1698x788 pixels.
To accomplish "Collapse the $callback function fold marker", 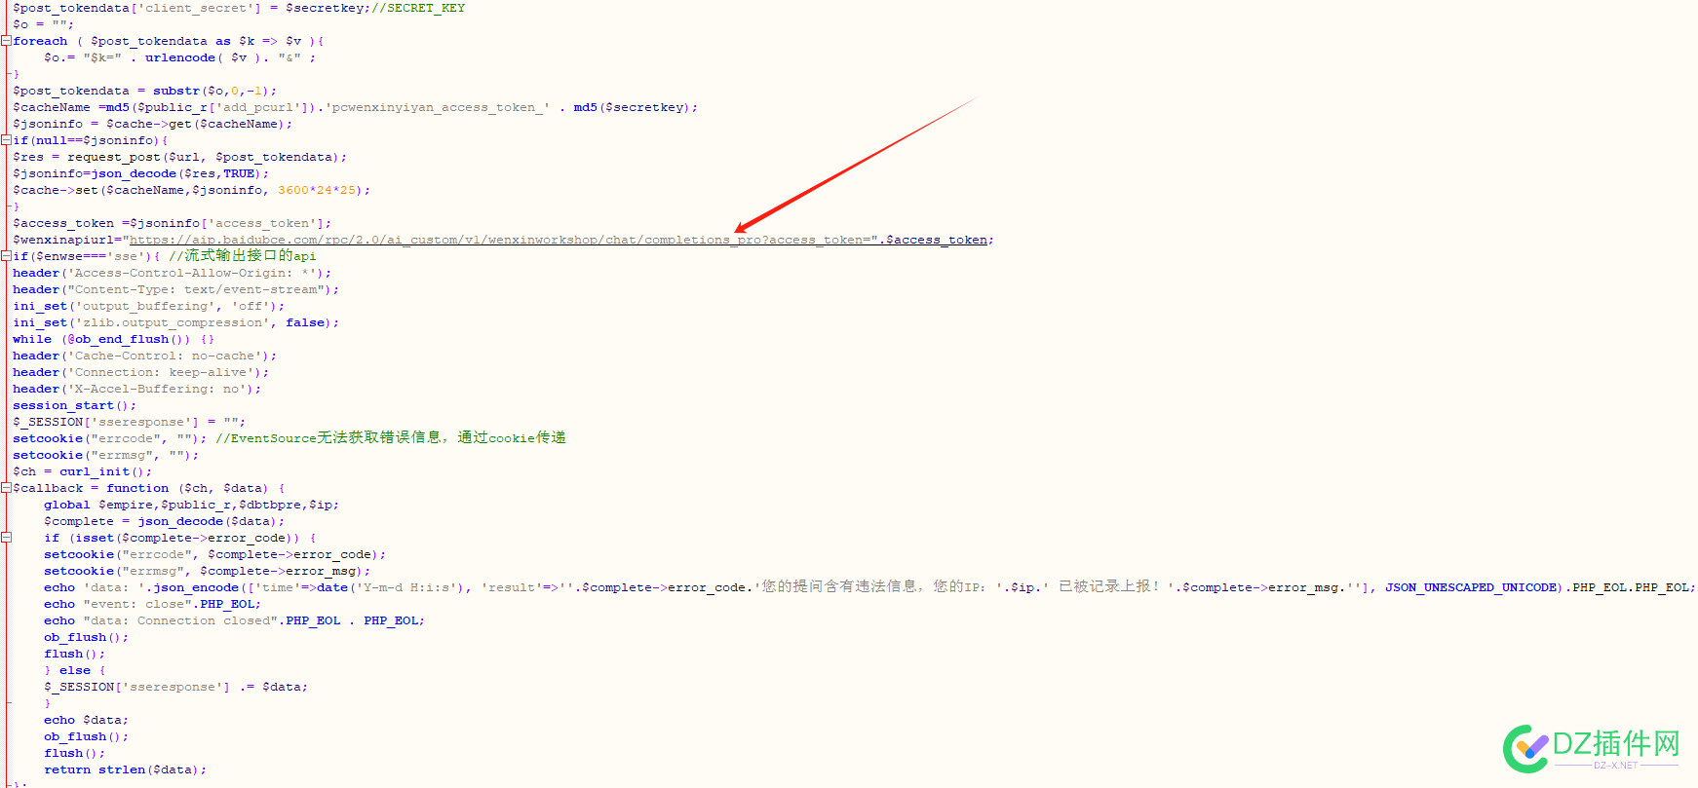I will tap(6, 488).
